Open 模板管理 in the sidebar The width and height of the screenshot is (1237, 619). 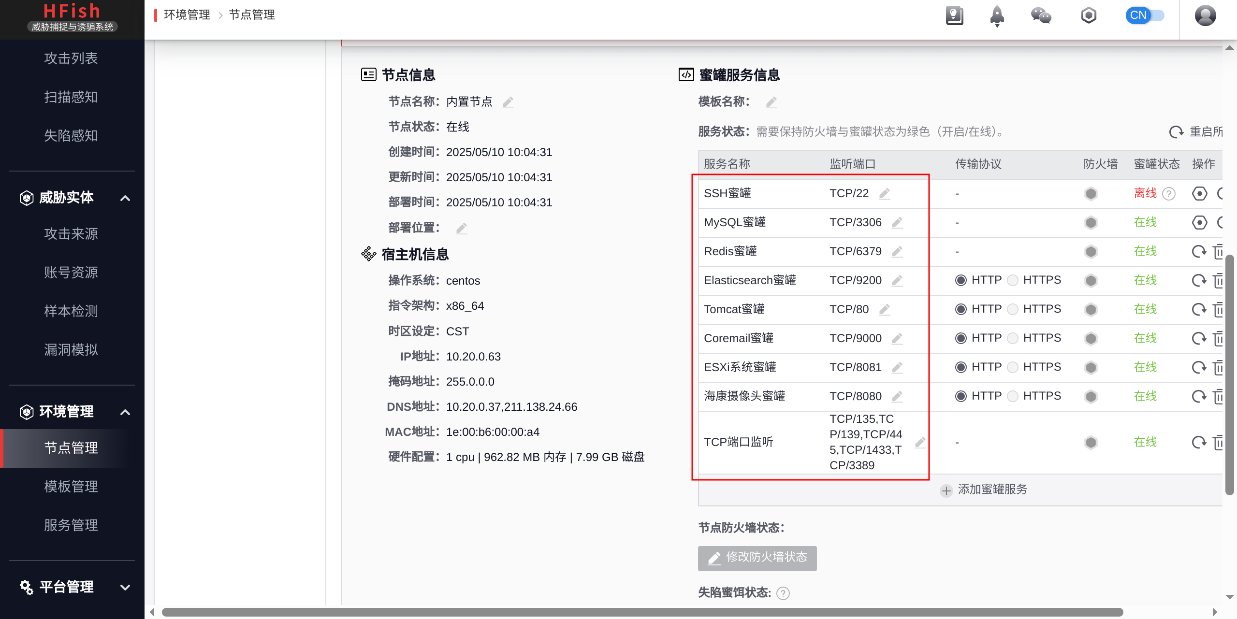pos(71,487)
